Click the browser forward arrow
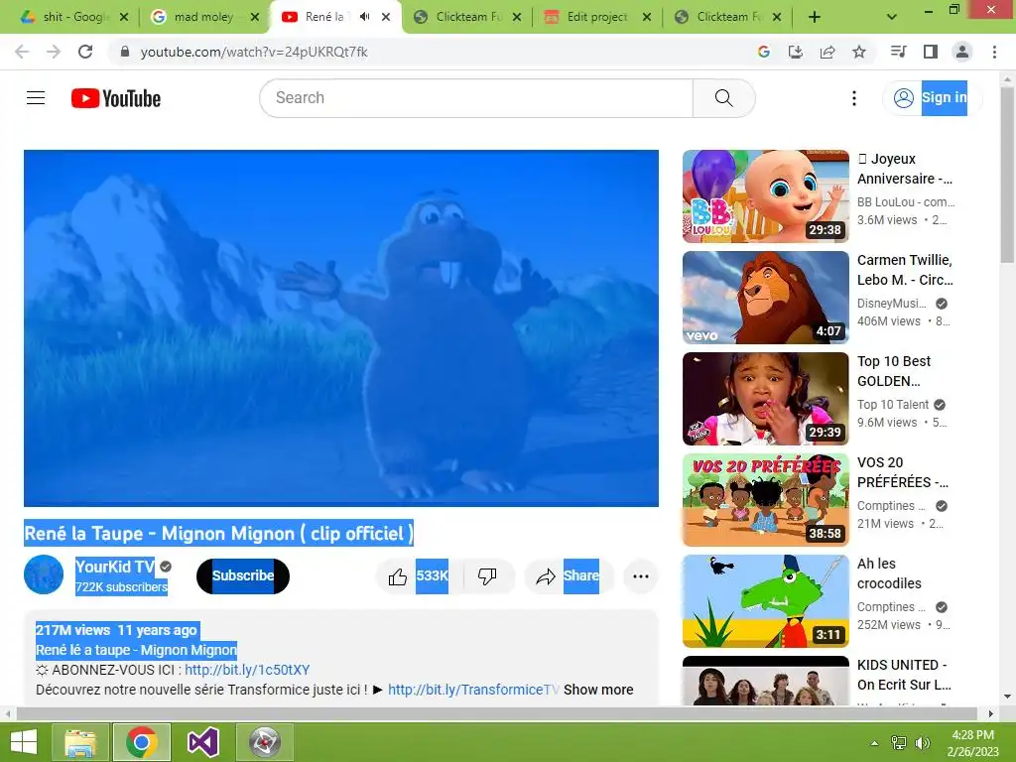The image size is (1016, 762). [x=54, y=52]
